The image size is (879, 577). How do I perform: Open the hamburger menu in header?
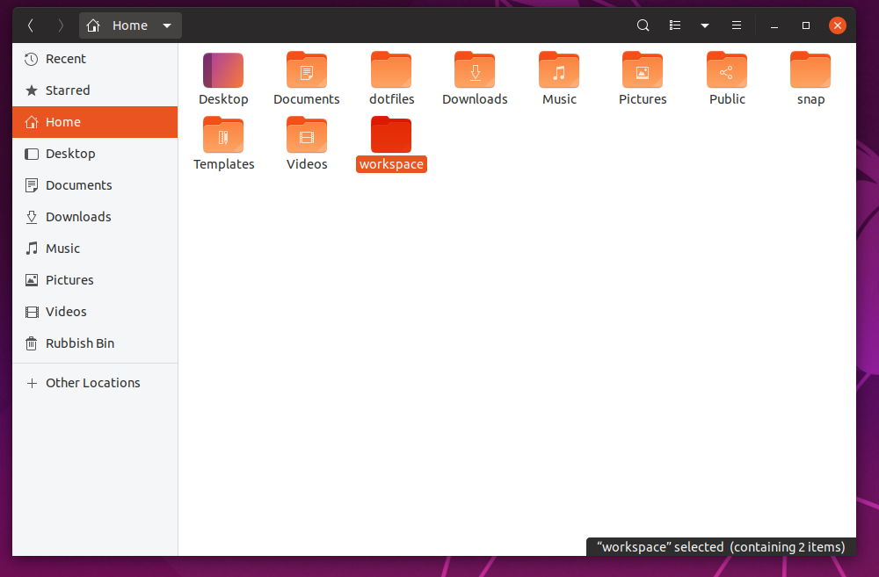[x=737, y=25]
